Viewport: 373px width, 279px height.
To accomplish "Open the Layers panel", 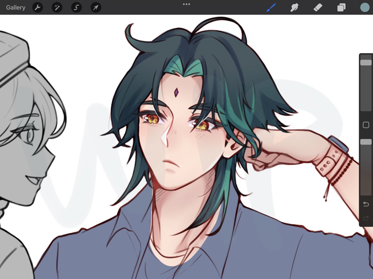I will click(341, 7).
